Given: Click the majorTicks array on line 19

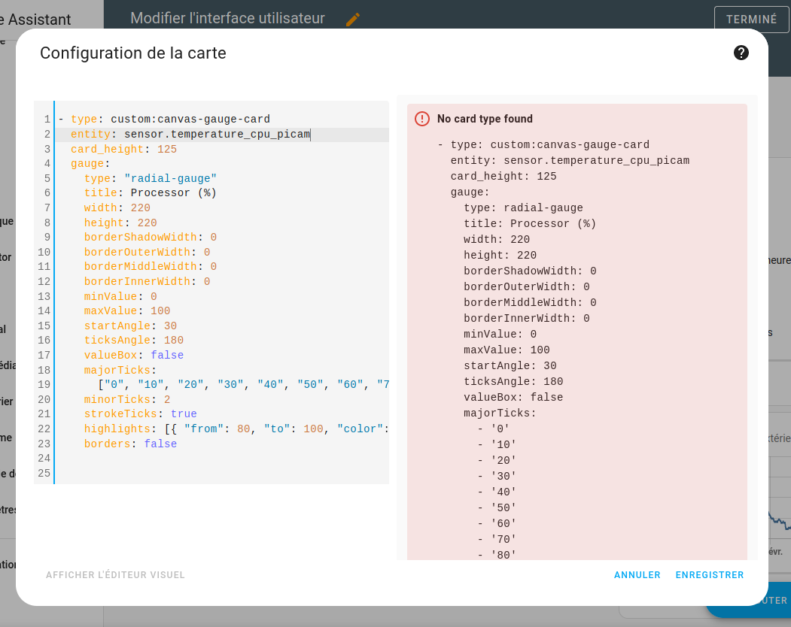Looking at the screenshot, I should point(241,384).
